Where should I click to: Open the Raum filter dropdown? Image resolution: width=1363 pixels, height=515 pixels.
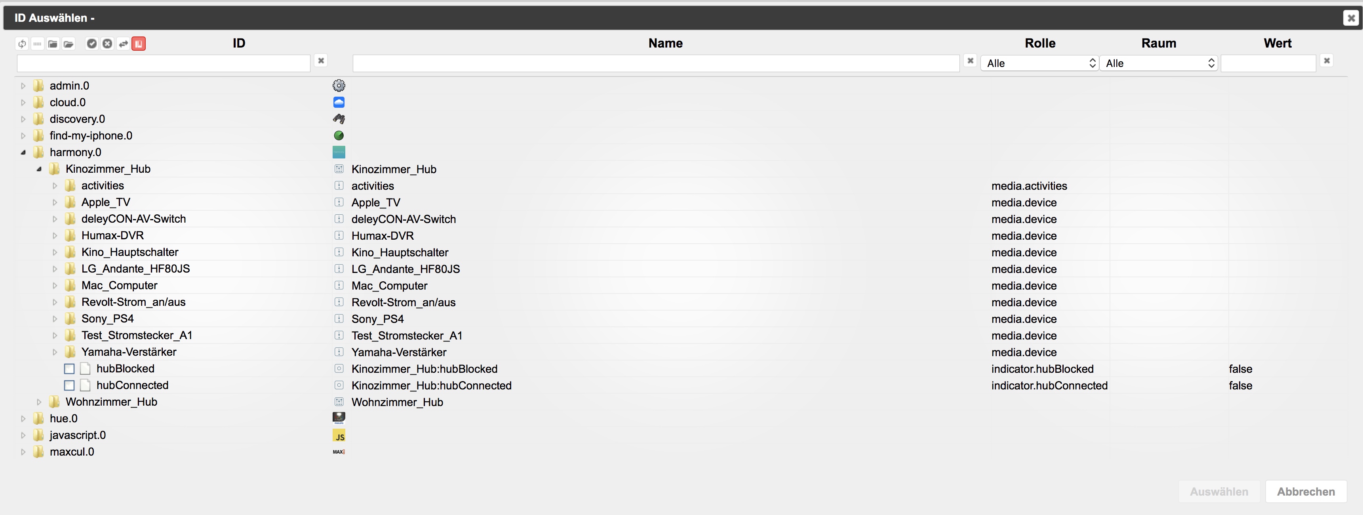1158,63
